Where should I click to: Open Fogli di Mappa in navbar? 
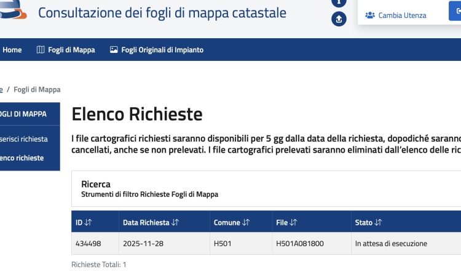71,50
